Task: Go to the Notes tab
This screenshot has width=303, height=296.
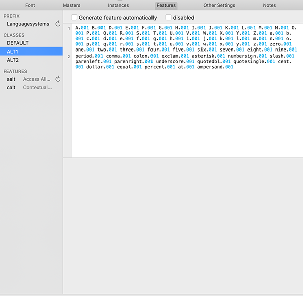Action: (x=269, y=5)
